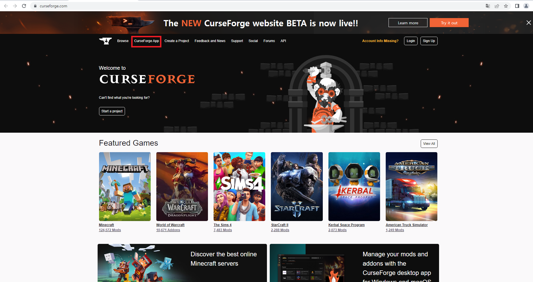Click American Truck Simulator title link
This screenshot has height=282, width=533.
click(407, 225)
